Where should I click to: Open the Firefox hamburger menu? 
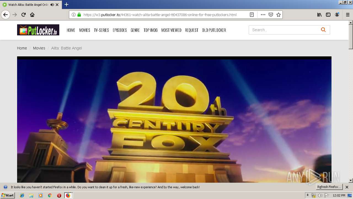tap(348, 15)
